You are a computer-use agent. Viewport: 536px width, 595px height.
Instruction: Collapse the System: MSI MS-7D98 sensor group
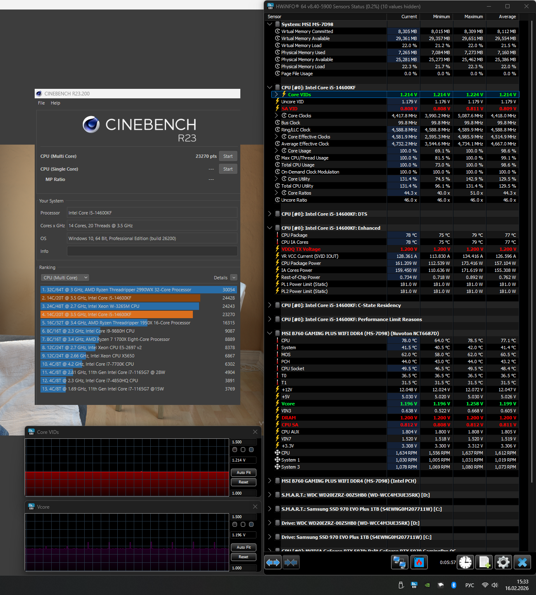click(x=270, y=24)
